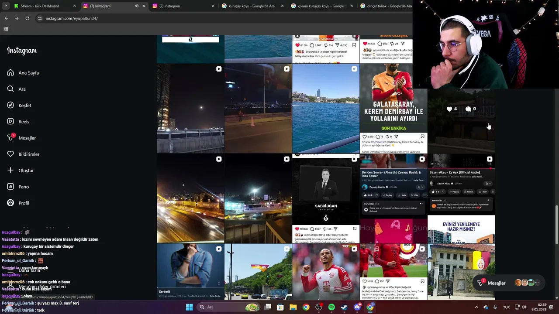The width and height of the screenshot is (559, 314).
Task: Launch Microsoft Store from taskbar
Action: coord(280,307)
